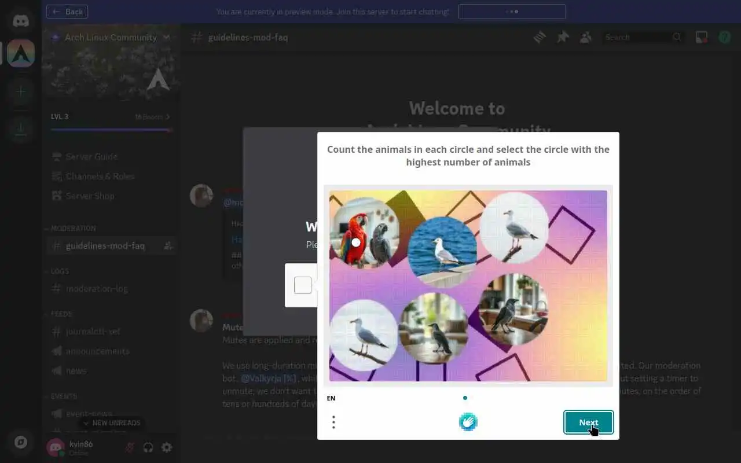Open Channels & Roles
Screen dimensions: 741x463
(111, 176)
